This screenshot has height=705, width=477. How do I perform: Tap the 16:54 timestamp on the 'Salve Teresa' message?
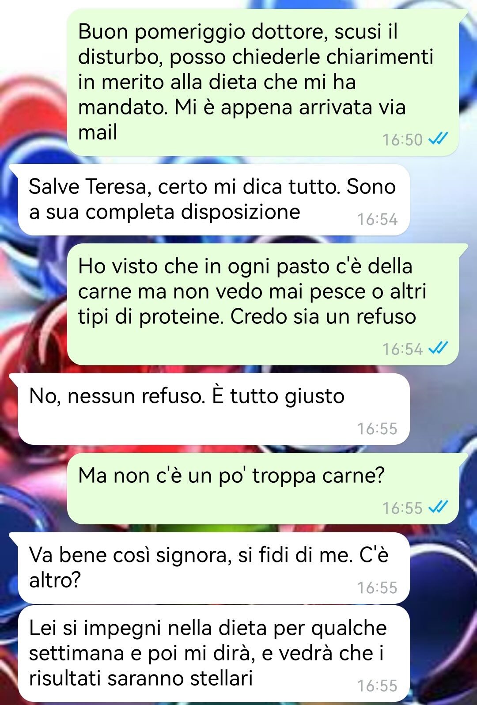coord(377,220)
